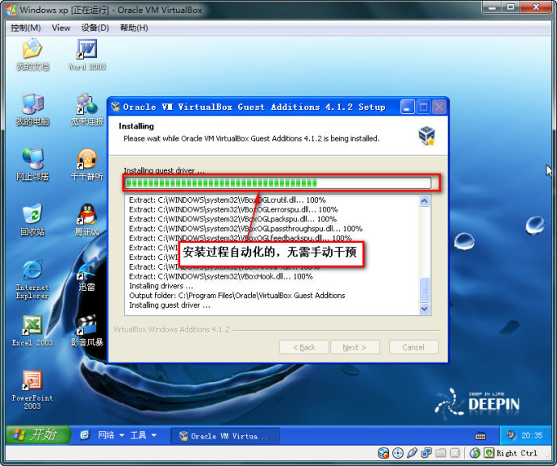Viewport: 557px width, 466px height.
Task: Click the Next > button
Action: [x=355, y=347]
